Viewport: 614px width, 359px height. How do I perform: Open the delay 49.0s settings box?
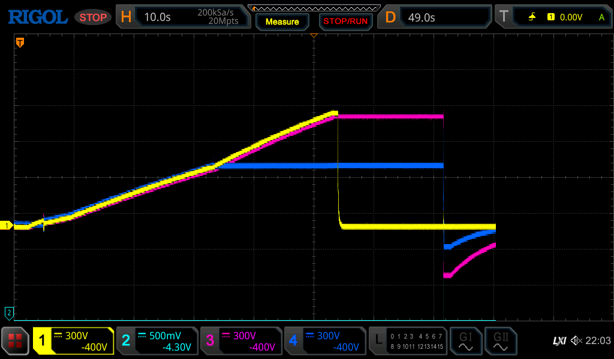(434, 17)
